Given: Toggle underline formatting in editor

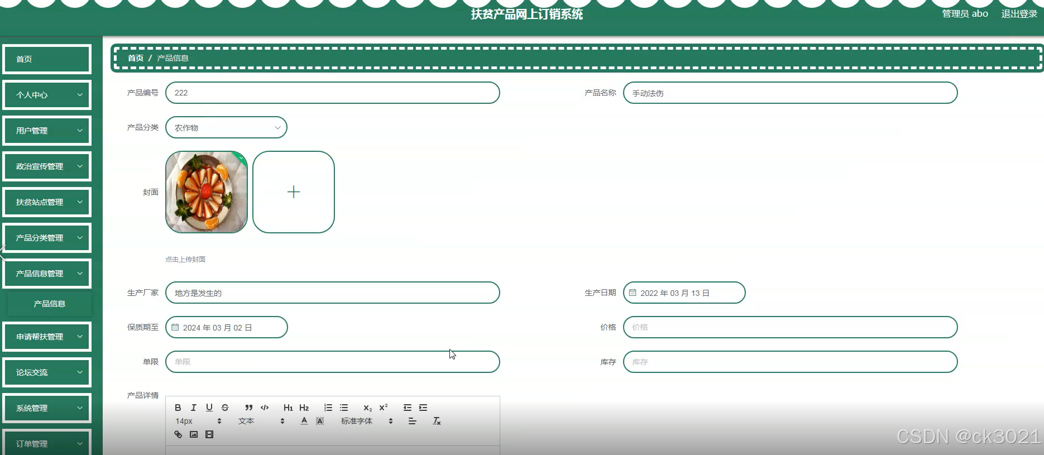Looking at the screenshot, I should click(x=209, y=408).
